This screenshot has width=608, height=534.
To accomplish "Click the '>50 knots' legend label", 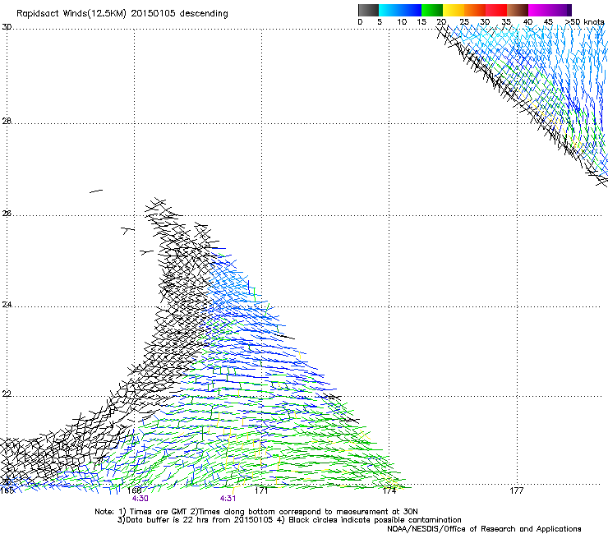I will [x=584, y=22].
